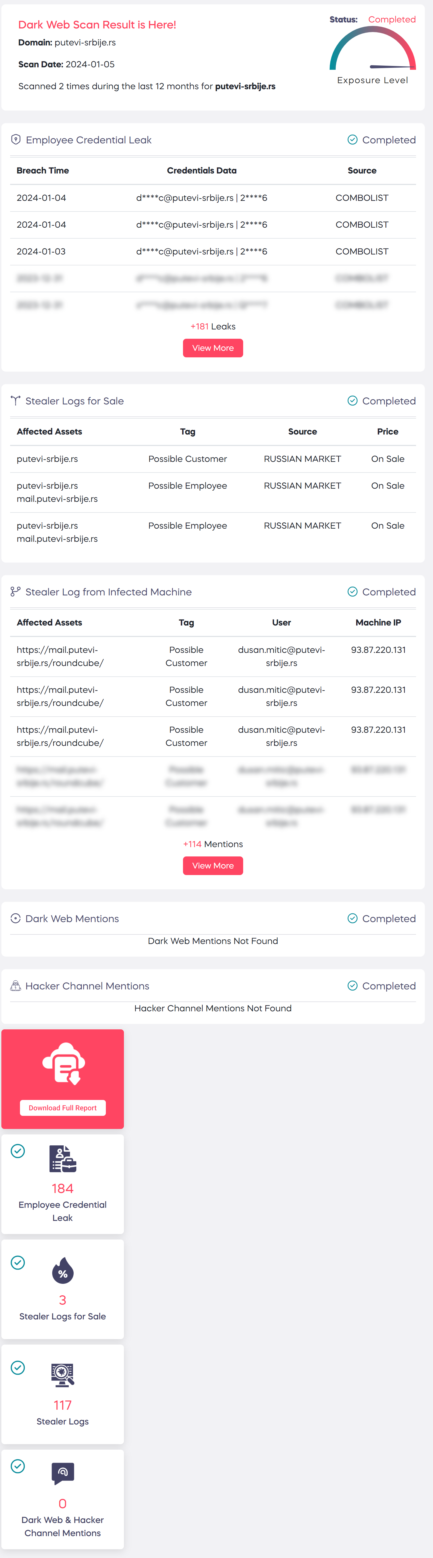Click the COMBOLIST source in the 2024-01-03 row

tap(362, 252)
